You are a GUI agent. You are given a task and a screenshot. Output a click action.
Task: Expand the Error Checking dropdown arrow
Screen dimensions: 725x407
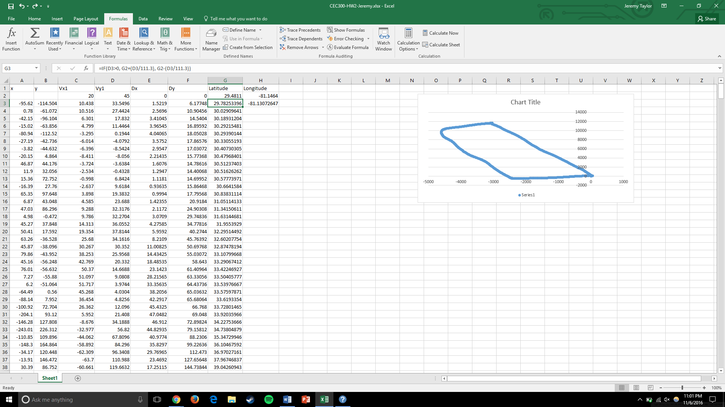pos(368,39)
